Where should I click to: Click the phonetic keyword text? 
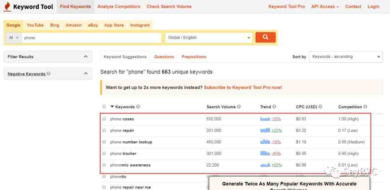point(118,177)
